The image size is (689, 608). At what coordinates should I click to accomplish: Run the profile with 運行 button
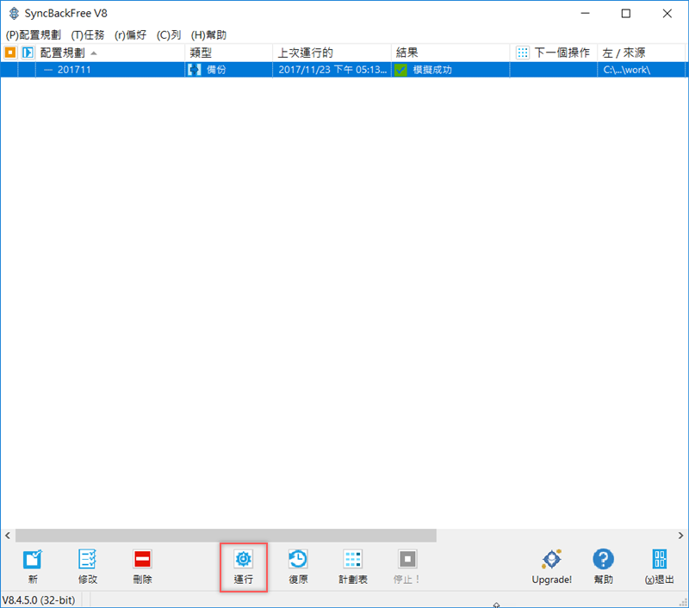click(x=244, y=567)
